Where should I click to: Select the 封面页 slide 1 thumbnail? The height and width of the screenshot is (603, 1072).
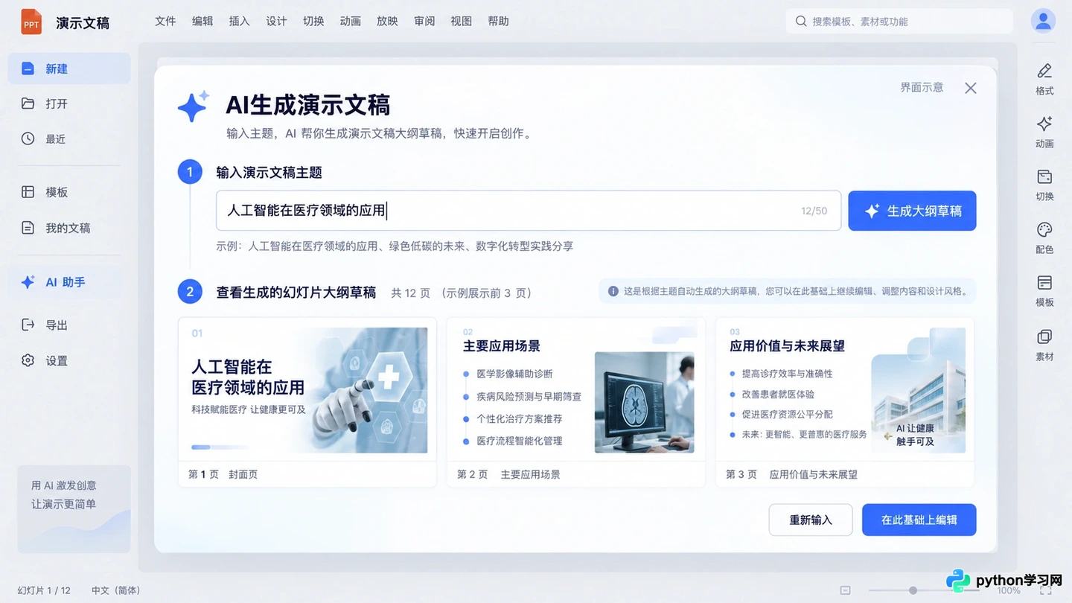pos(307,402)
